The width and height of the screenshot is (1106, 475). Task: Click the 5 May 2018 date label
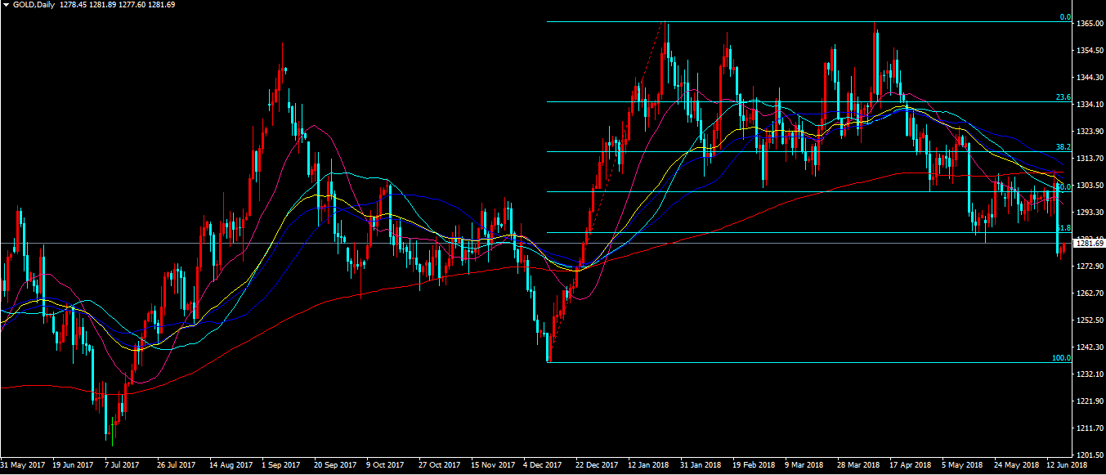tap(961, 465)
